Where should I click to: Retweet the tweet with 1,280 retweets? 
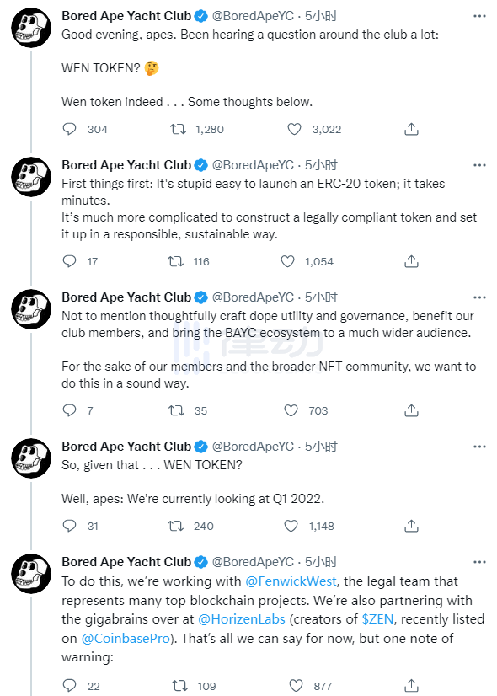click(x=178, y=129)
